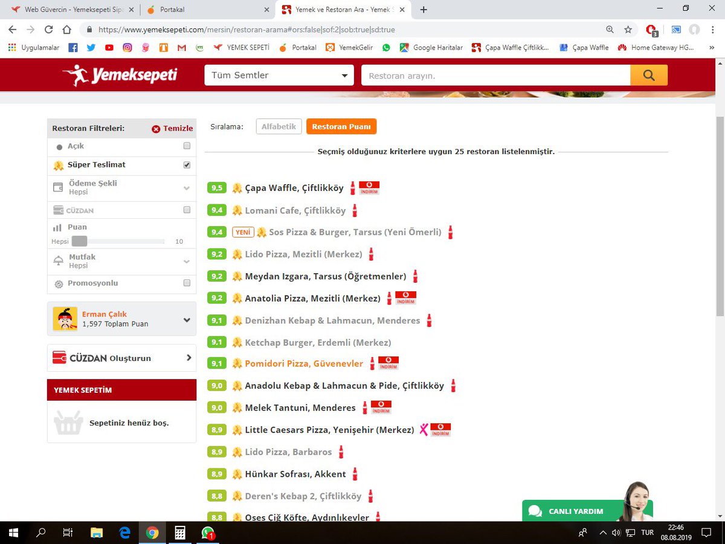Open Chrome's three-dot menu

tap(713, 29)
